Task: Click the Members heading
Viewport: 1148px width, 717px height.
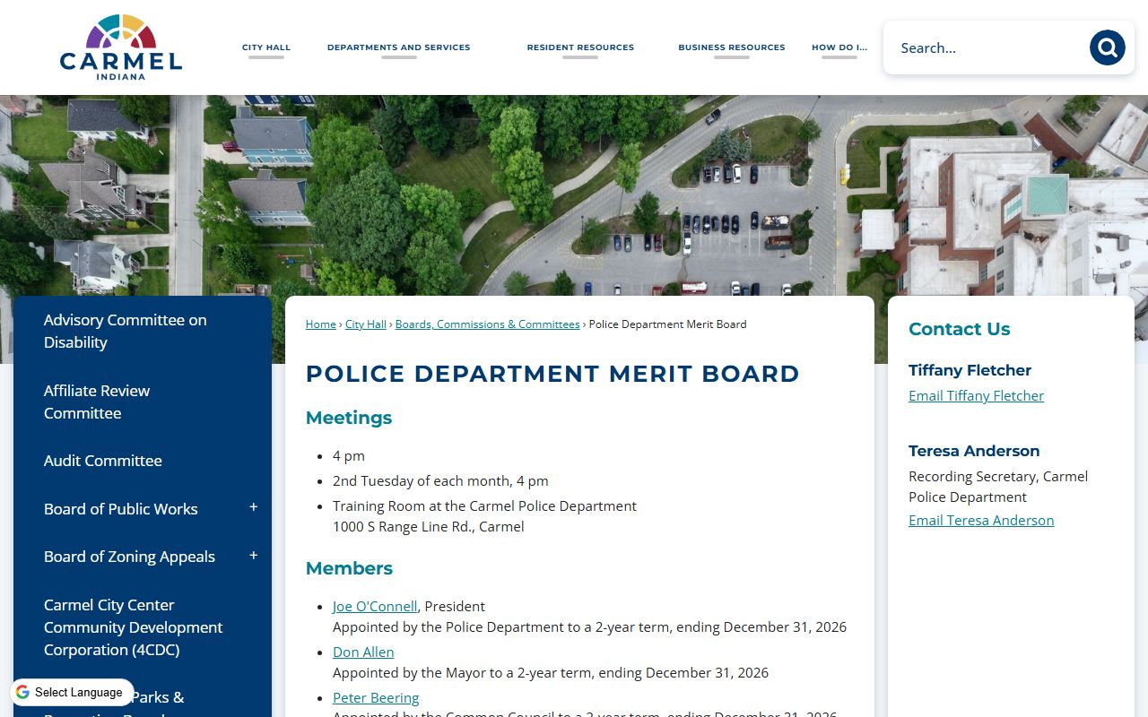Action: 349,568
